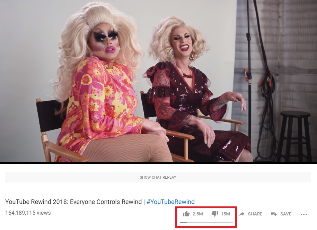The width and height of the screenshot is (317, 230).
Task: Click the share arrow icon
Action: 242,214
